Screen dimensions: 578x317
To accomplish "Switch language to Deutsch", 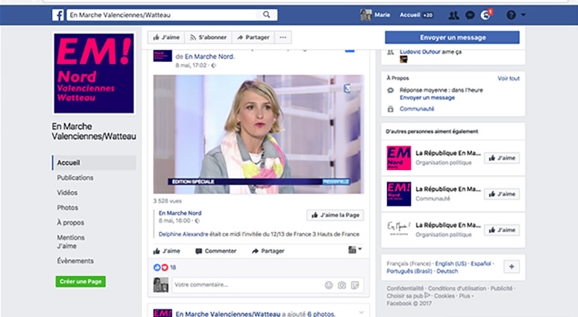I will point(447,272).
